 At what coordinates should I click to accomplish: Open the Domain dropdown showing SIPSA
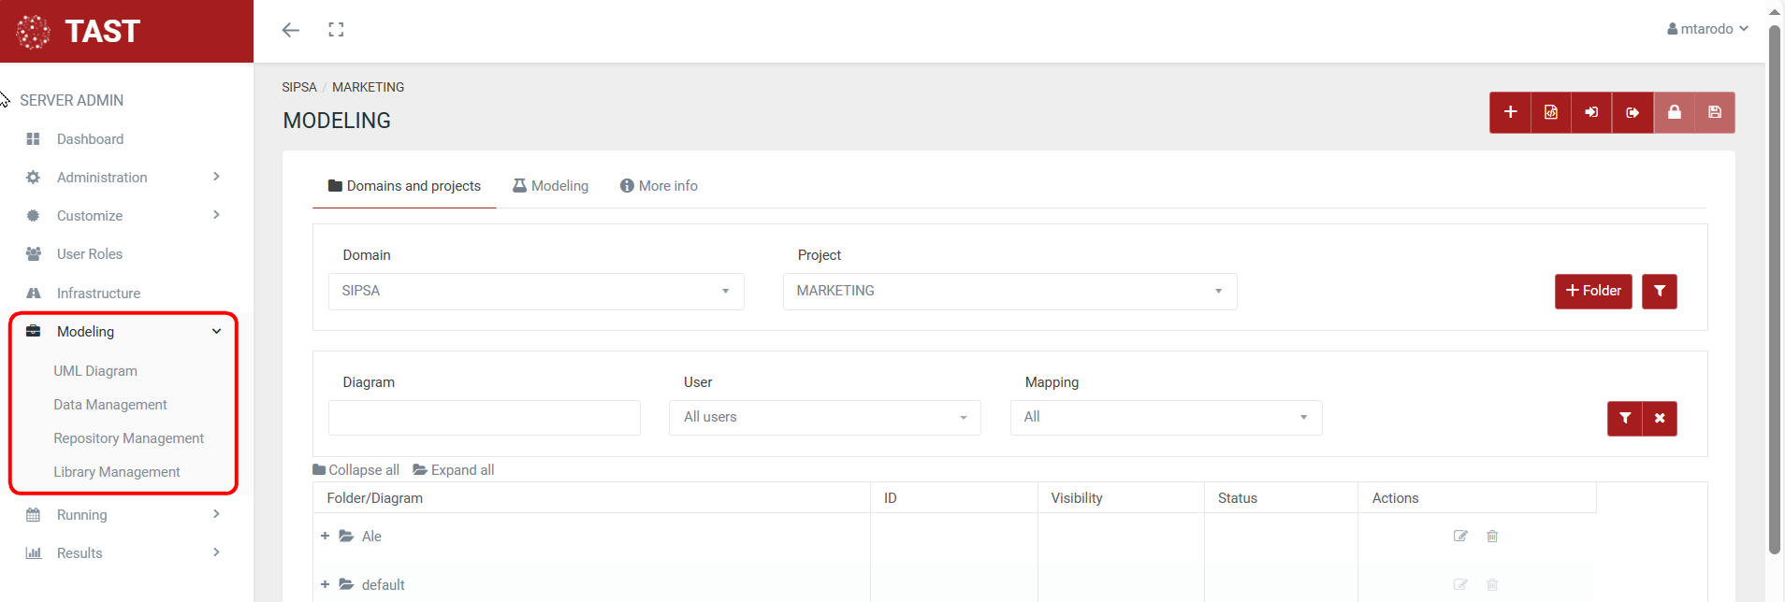pos(536,292)
